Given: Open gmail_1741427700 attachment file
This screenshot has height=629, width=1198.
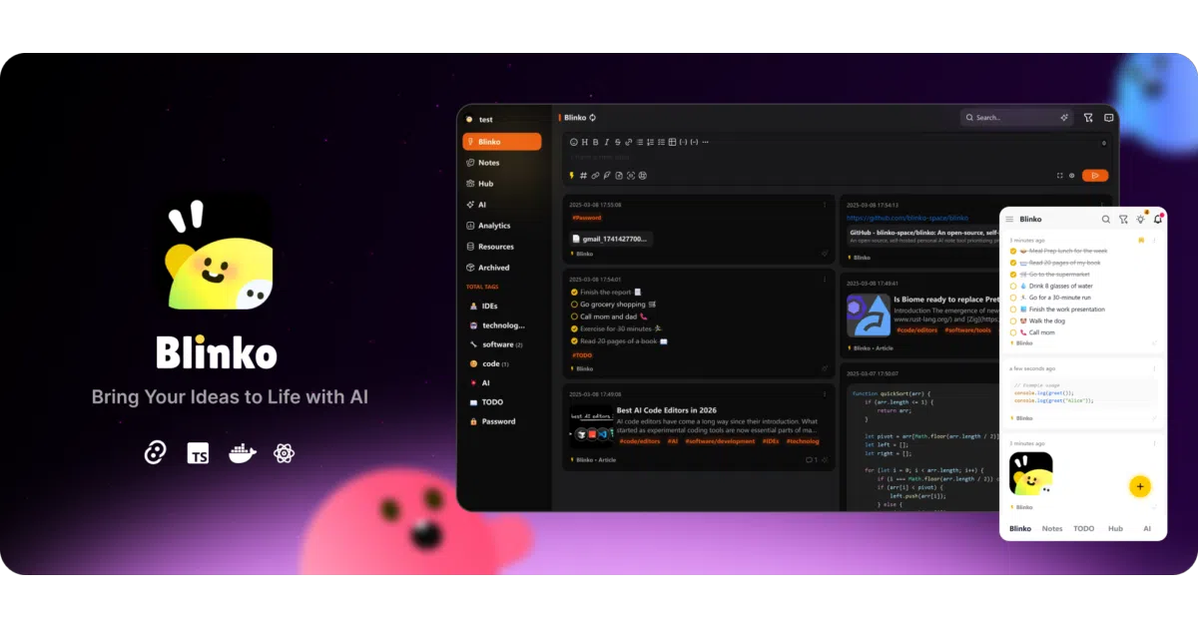Looking at the screenshot, I should (x=611, y=239).
